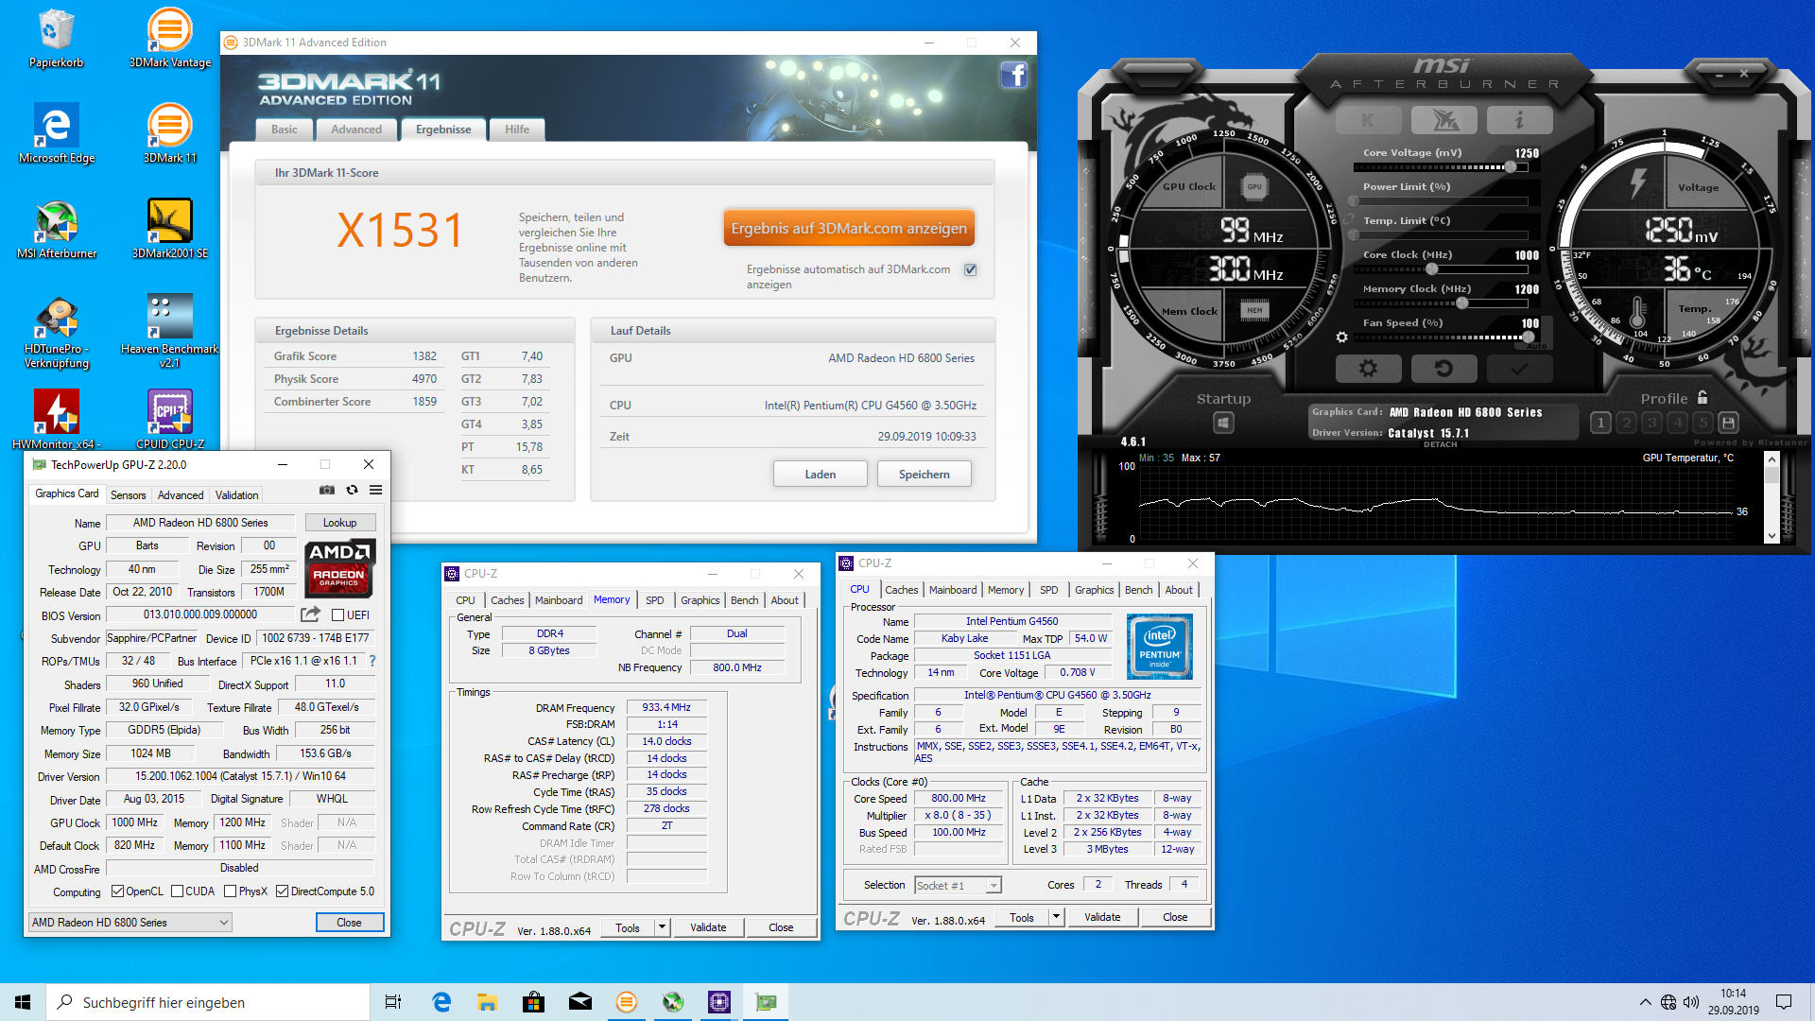The height and width of the screenshot is (1021, 1815).
Task: Click Afterburner graph scrollbar down arrow
Action: click(x=1772, y=536)
